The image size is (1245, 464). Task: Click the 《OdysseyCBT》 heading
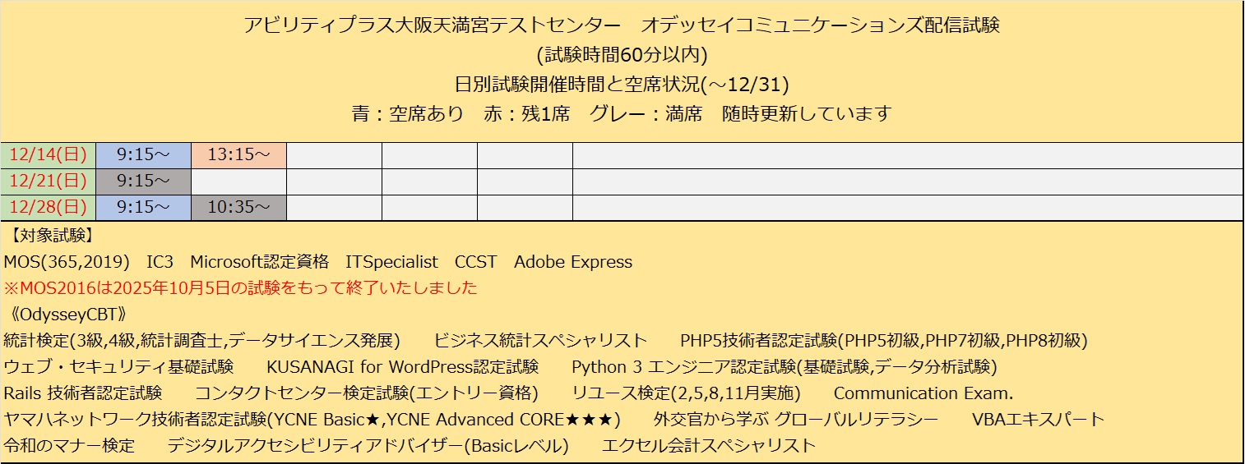coord(63,315)
